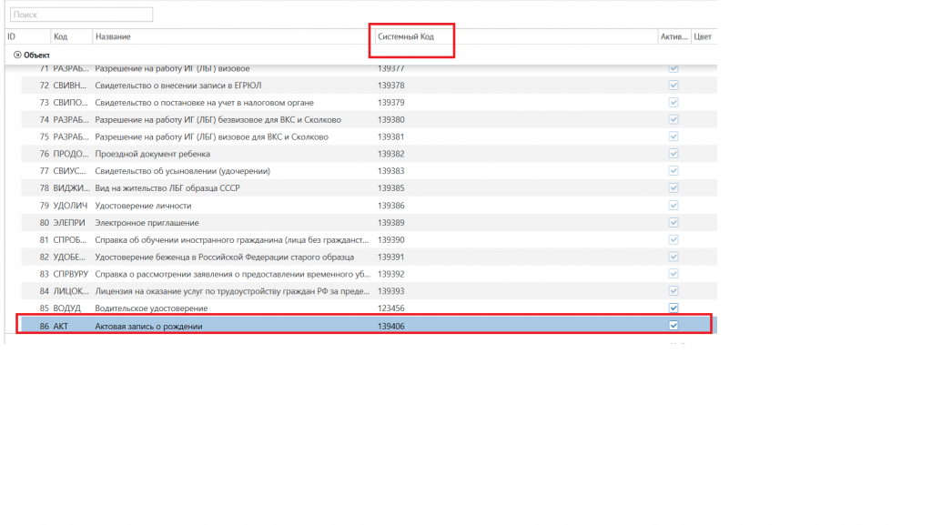Click the code cell УДОЛИЧ
This screenshot has height=525, width=932.
(x=70, y=206)
